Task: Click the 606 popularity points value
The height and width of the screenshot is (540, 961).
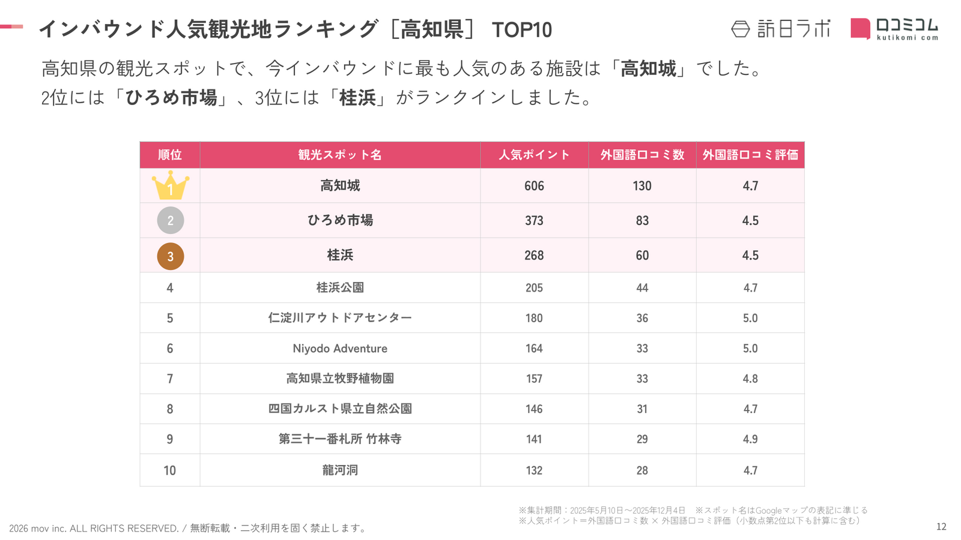Action: coord(534,186)
